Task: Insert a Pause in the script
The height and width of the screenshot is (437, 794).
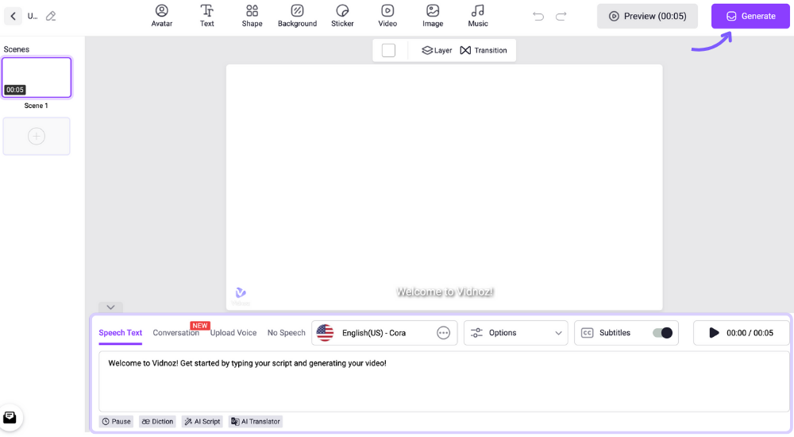Action: [116, 421]
